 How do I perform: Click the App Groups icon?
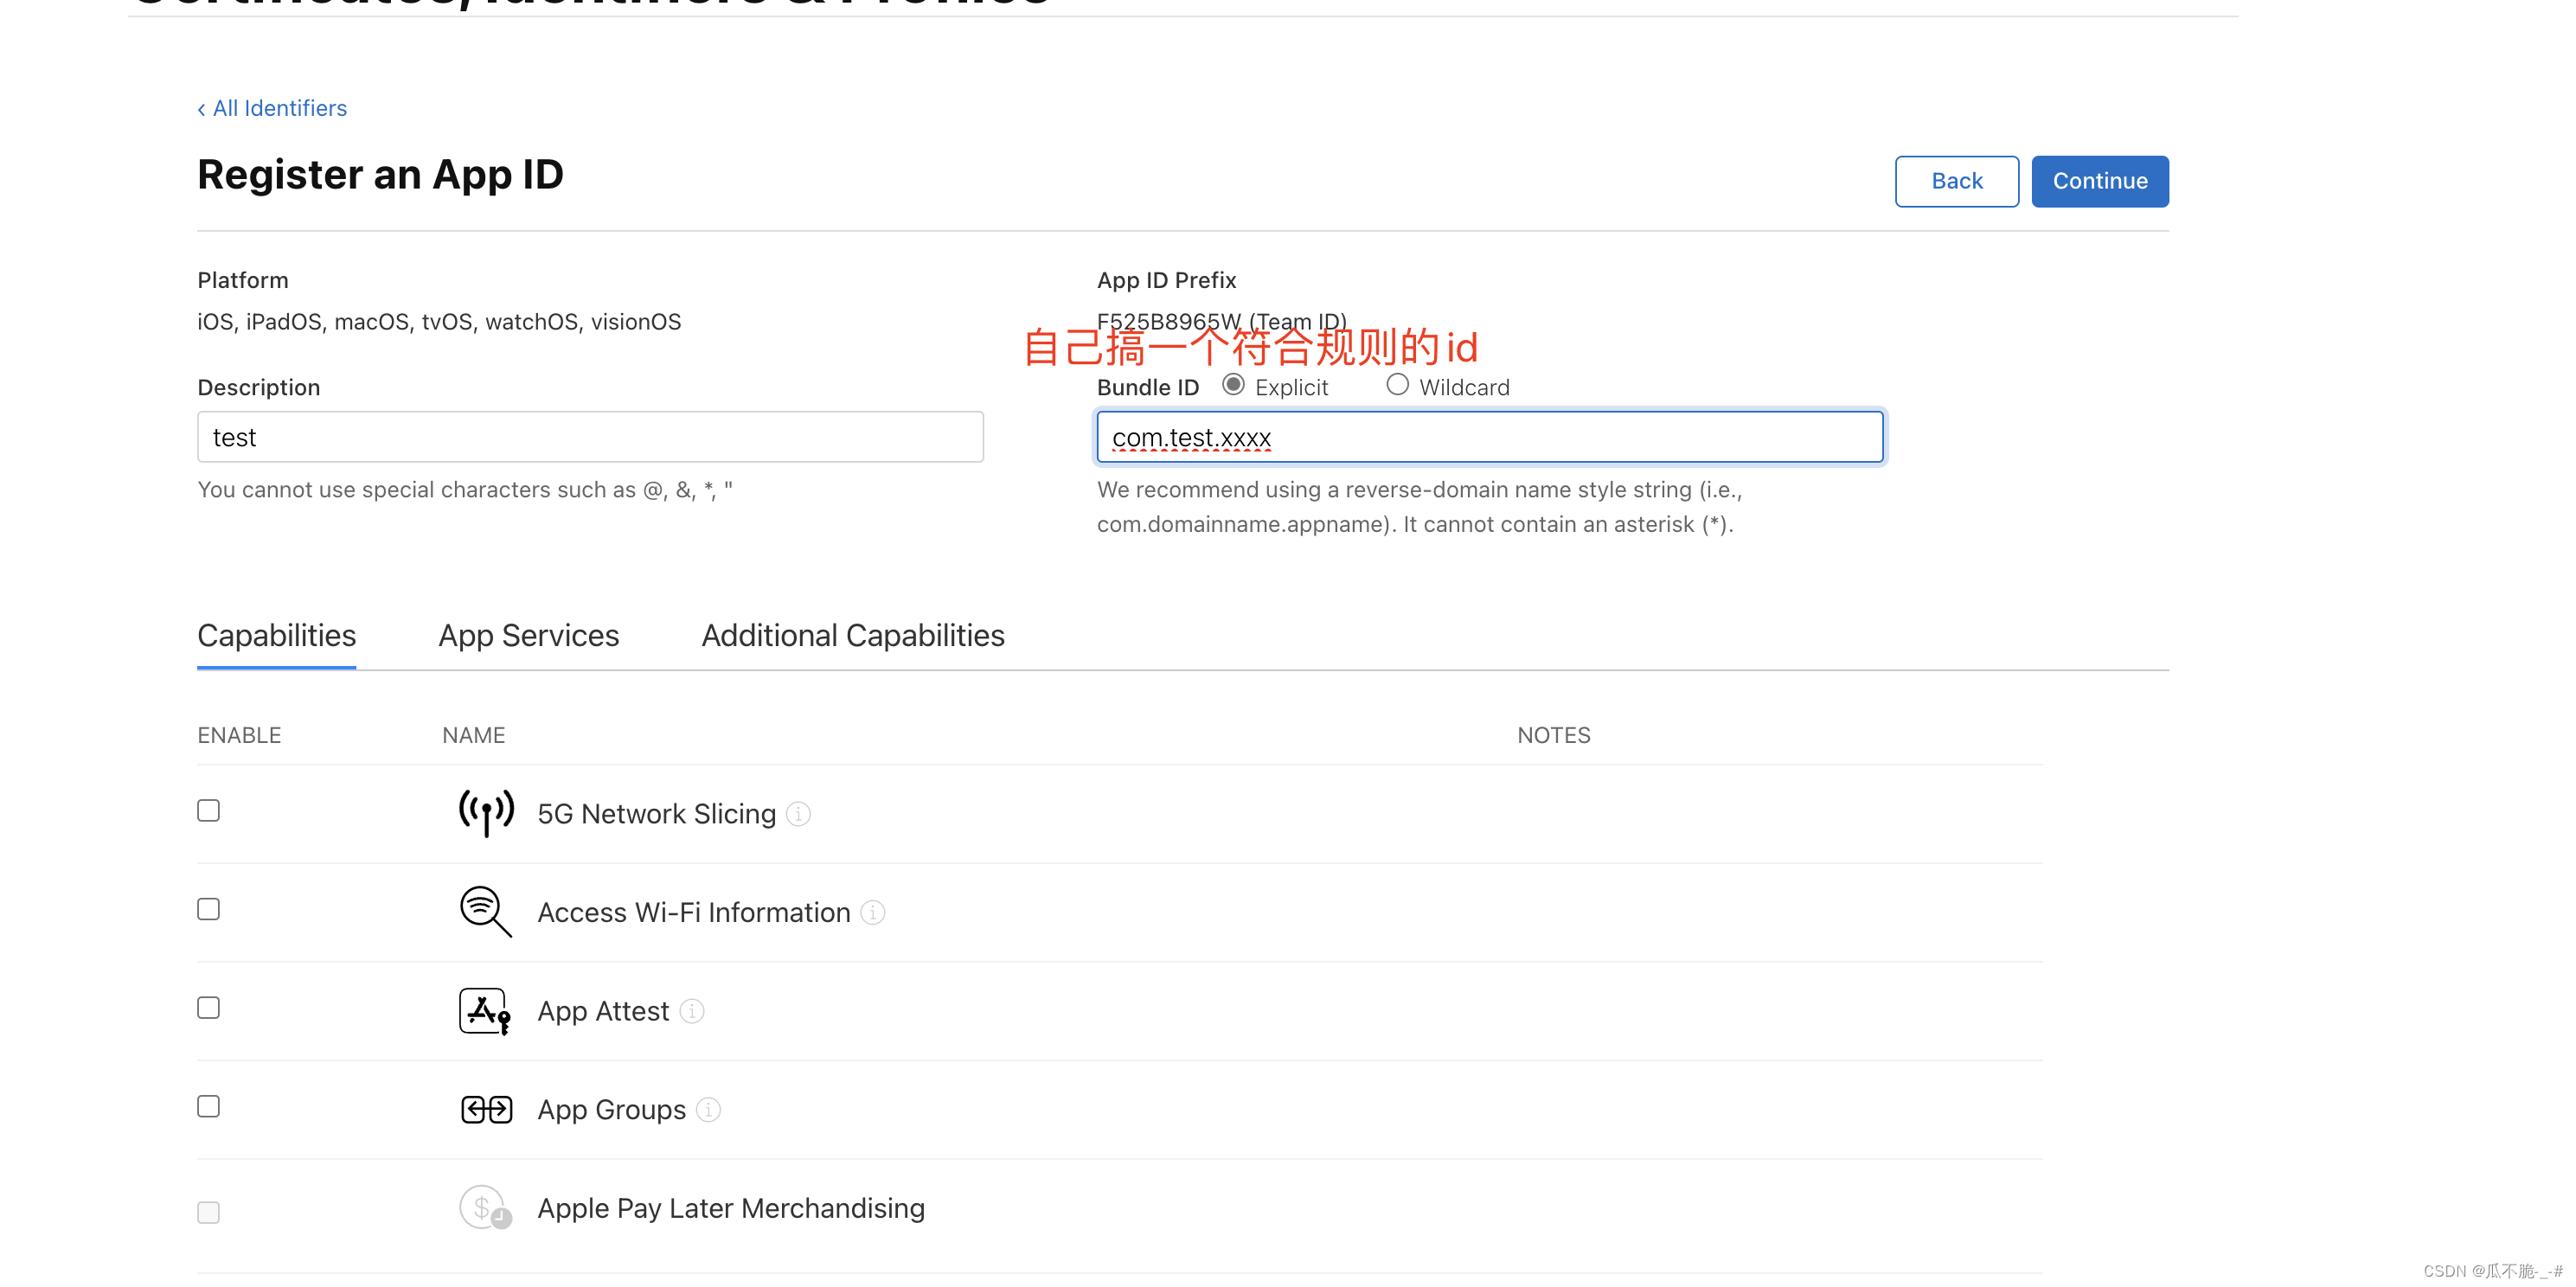click(486, 1109)
